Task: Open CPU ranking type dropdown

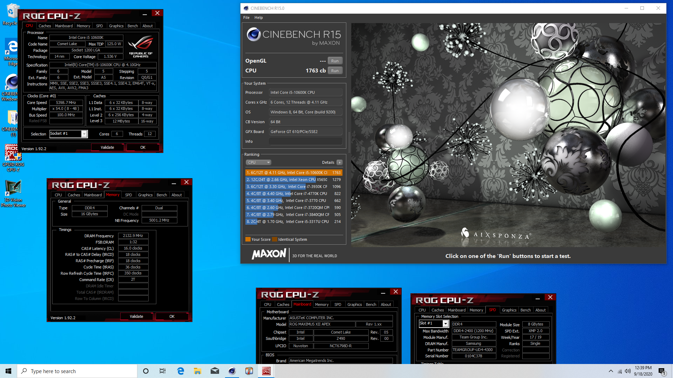Action: click(259, 162)
